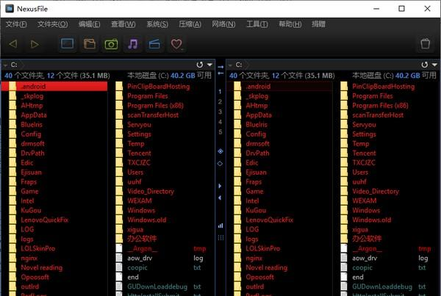Screen dimensions: 441x296
Task: Open the pictures camera icon in toolbar
Action: (111, 44)
